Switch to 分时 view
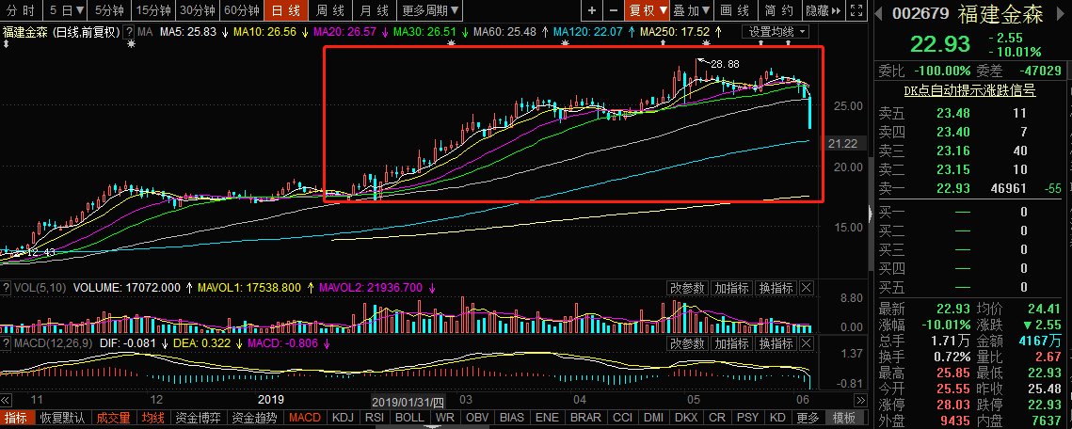The image size is (1072, 429). (x=21, y=10)
